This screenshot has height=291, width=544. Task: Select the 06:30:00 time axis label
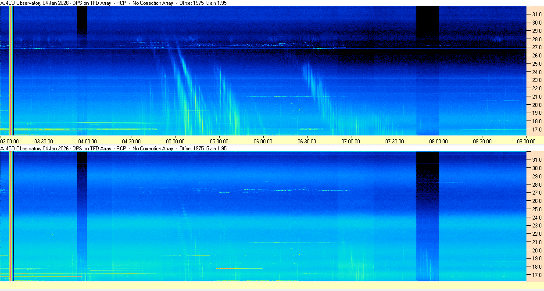[307, 141]
